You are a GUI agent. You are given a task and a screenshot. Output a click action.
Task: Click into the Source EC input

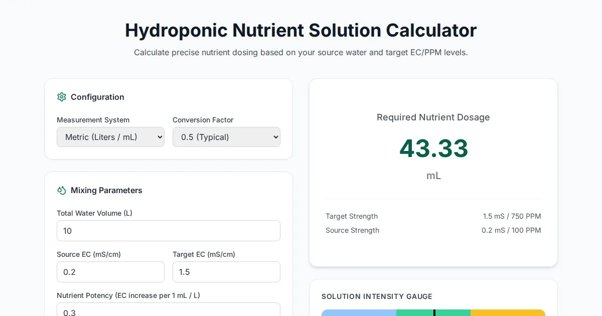(110, 272)
